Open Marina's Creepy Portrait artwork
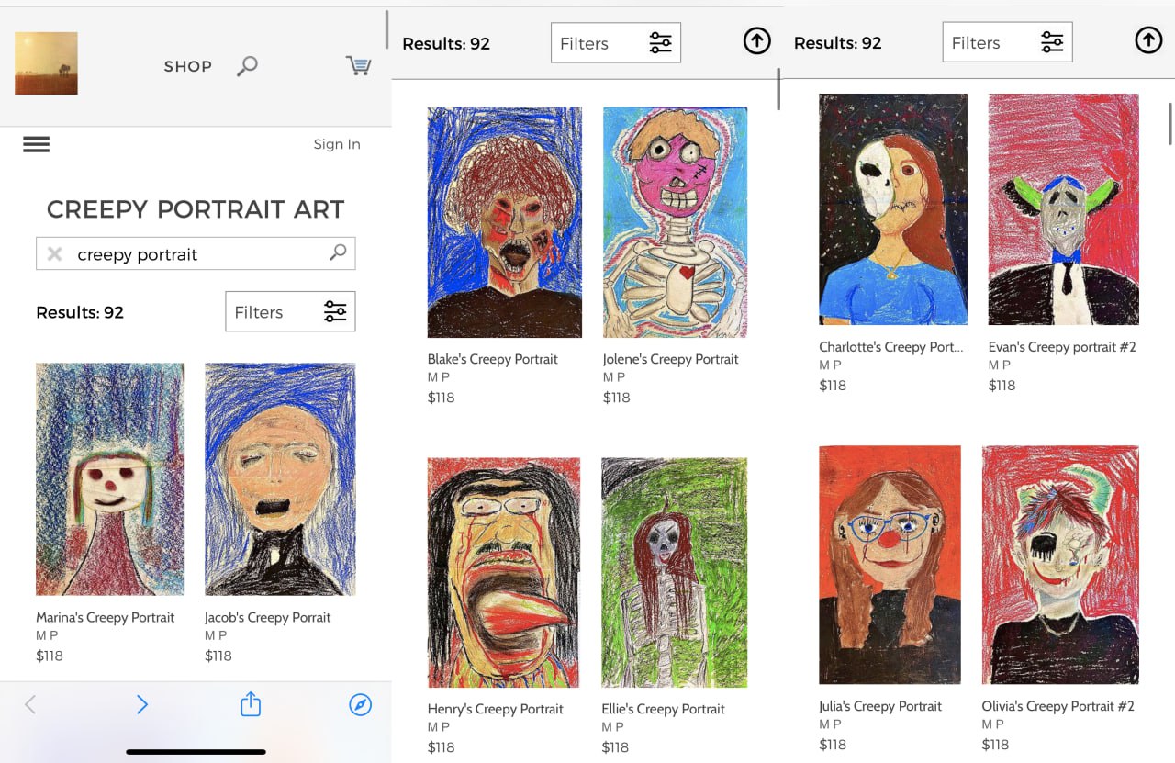Image resolution: width=1175 pixels, height=763 pixels. click(109, 478)
